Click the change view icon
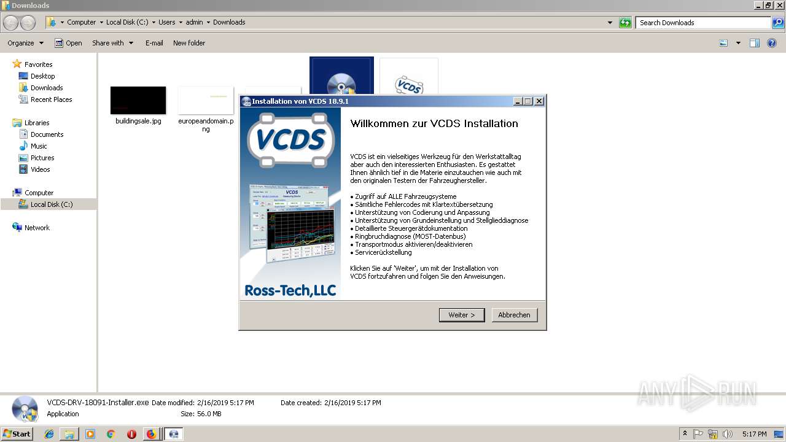786x442 pixels. (723, 43)
